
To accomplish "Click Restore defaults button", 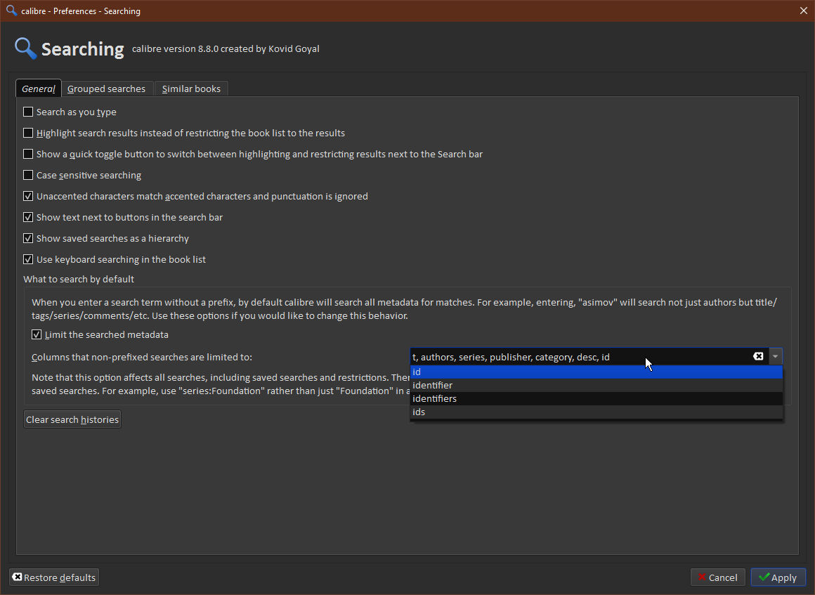I will coord(54,577).
